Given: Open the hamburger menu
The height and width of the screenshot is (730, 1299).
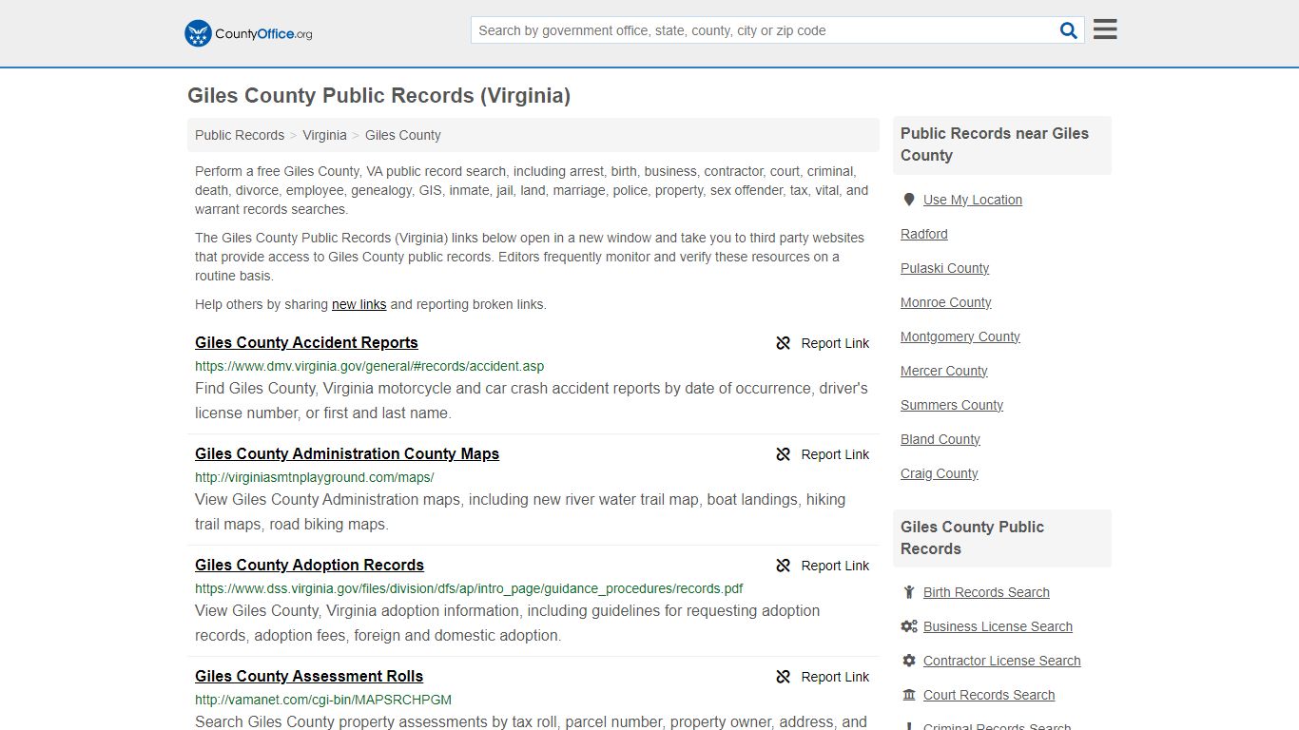Looking at the screenshot, I should click(1105, 29).
